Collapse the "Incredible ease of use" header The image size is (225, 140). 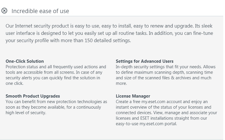pyautogui.click(x=40, y=11)
